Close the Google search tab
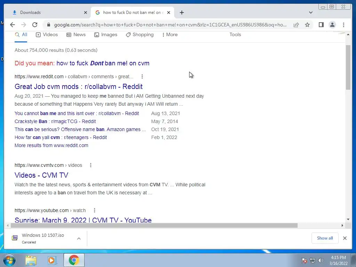The image size is (356, 267). click(x=169, y=13)
